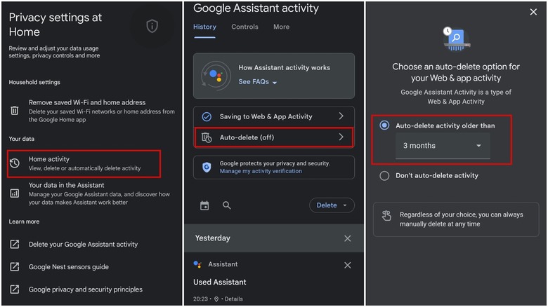The height and width of the screenshot is (307, 548).
Task: Open Delete your Google Assistant activity link
Action: [83, 245]
